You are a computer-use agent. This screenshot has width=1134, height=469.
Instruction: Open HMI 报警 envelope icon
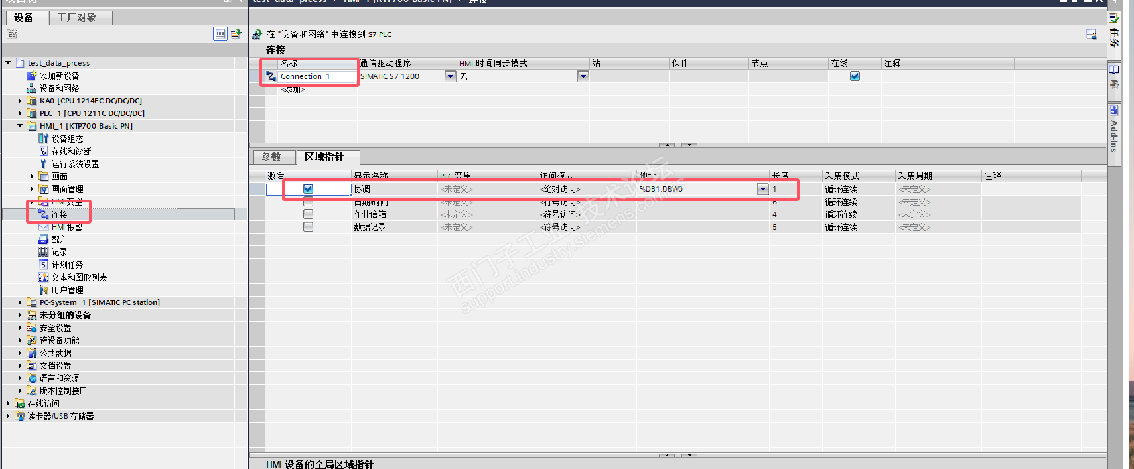[x=43, y=227]
